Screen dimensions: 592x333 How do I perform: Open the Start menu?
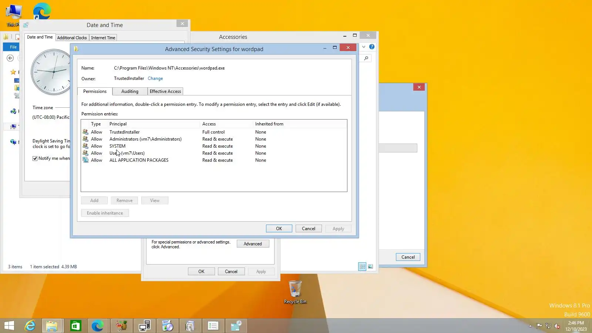[x=9, y=326]
